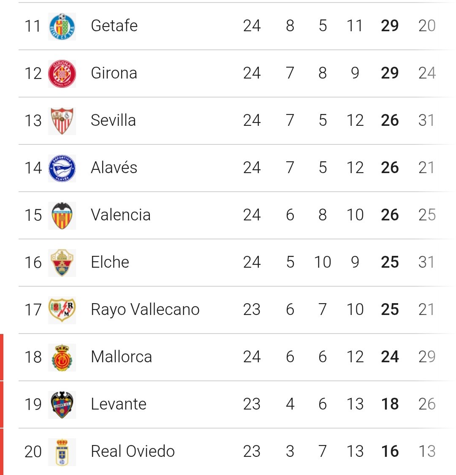The width and height of the screenshot is (456, 475).
Task: Tap position number 14 beside Alavés
Action: [33, 168]
